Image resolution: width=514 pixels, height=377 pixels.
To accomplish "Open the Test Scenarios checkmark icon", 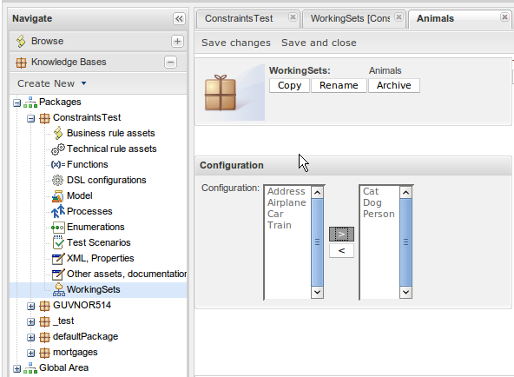I will tap(58, 243).
